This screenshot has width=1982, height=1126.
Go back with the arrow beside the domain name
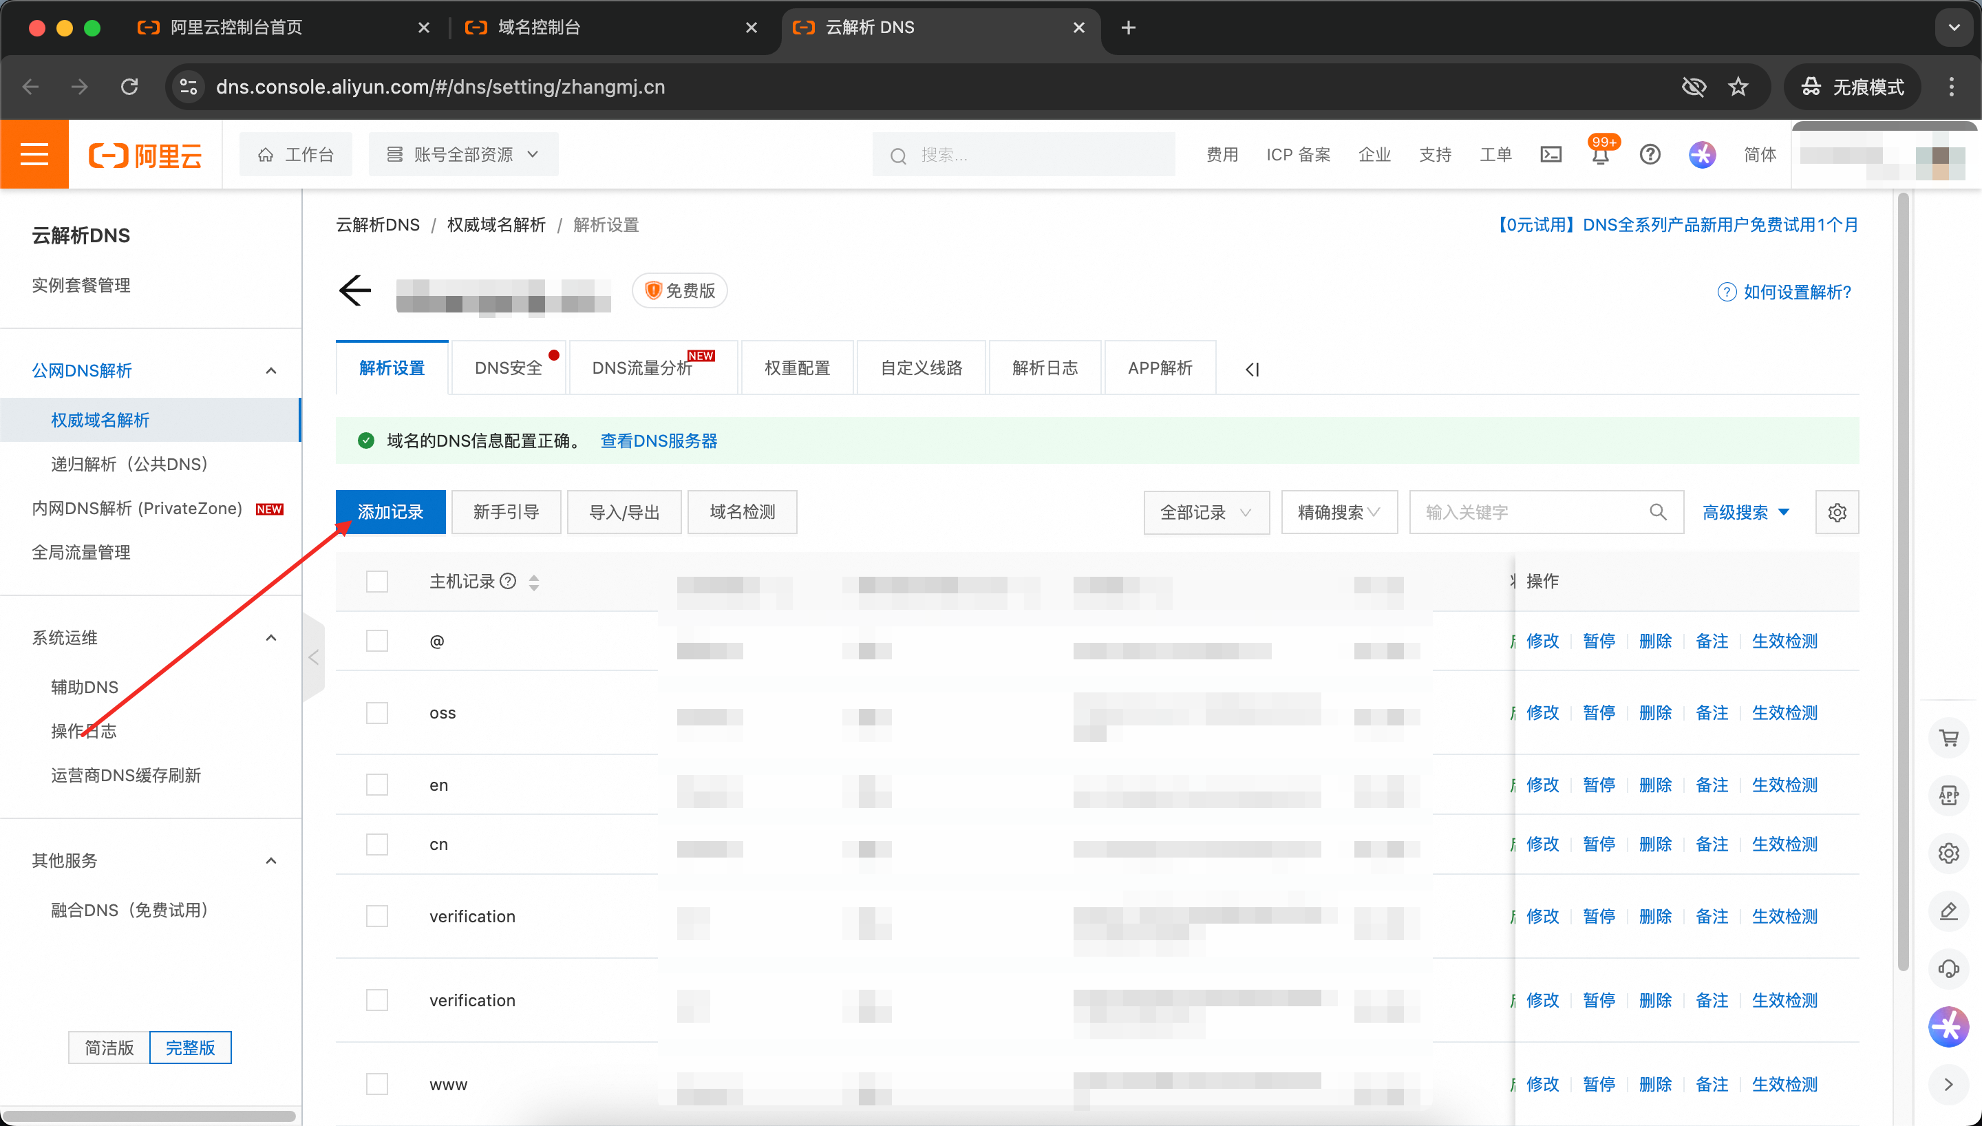point(356,290)
